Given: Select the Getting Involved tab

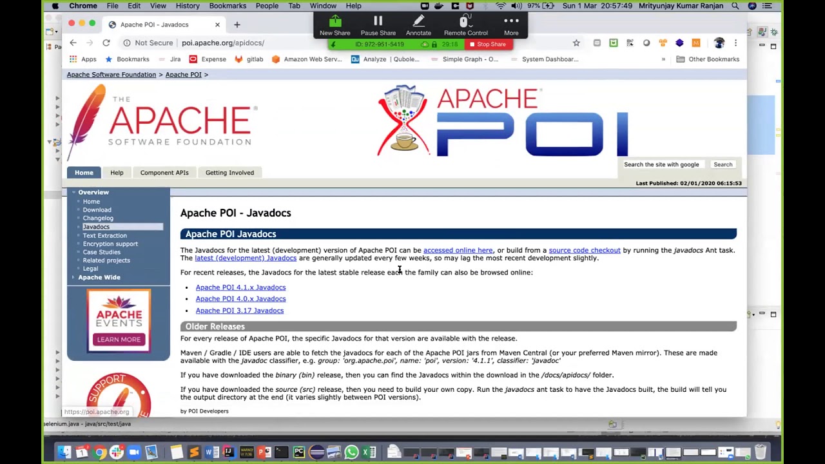Looking at the screenshot, I should 229,173.
